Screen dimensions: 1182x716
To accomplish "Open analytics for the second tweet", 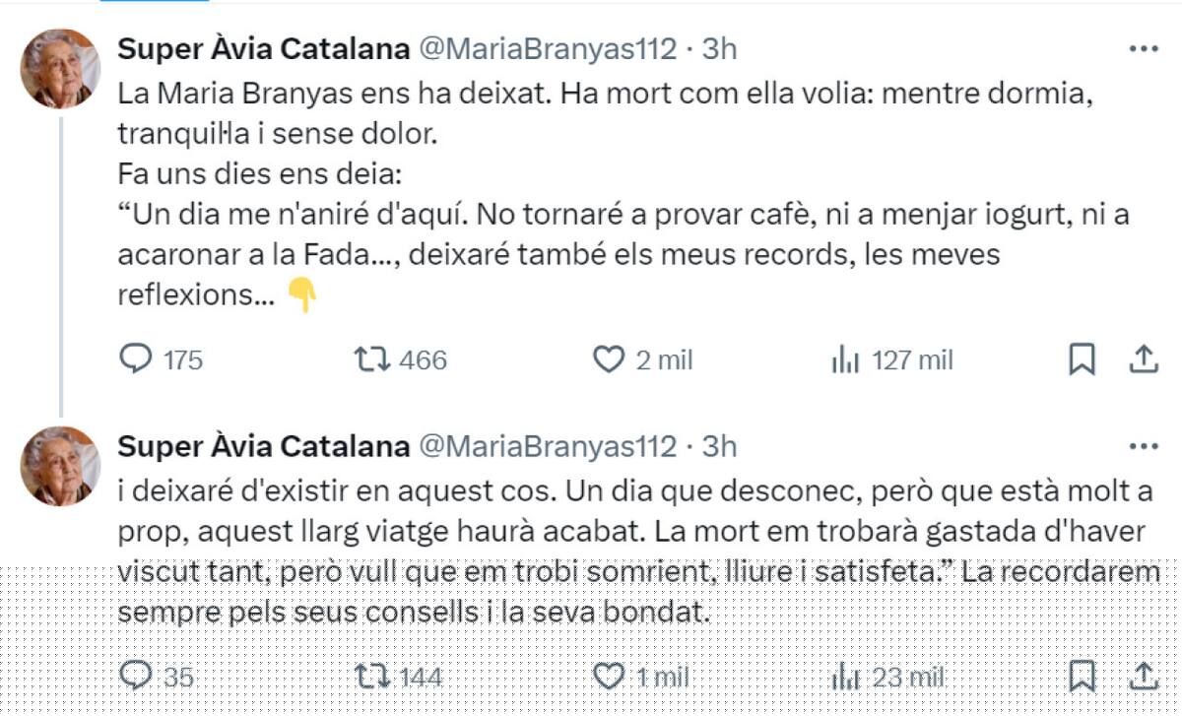I will pyautogui.click(x=845, y=677).
